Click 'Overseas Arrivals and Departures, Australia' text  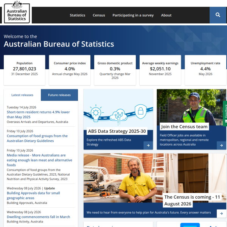point(37,122)
